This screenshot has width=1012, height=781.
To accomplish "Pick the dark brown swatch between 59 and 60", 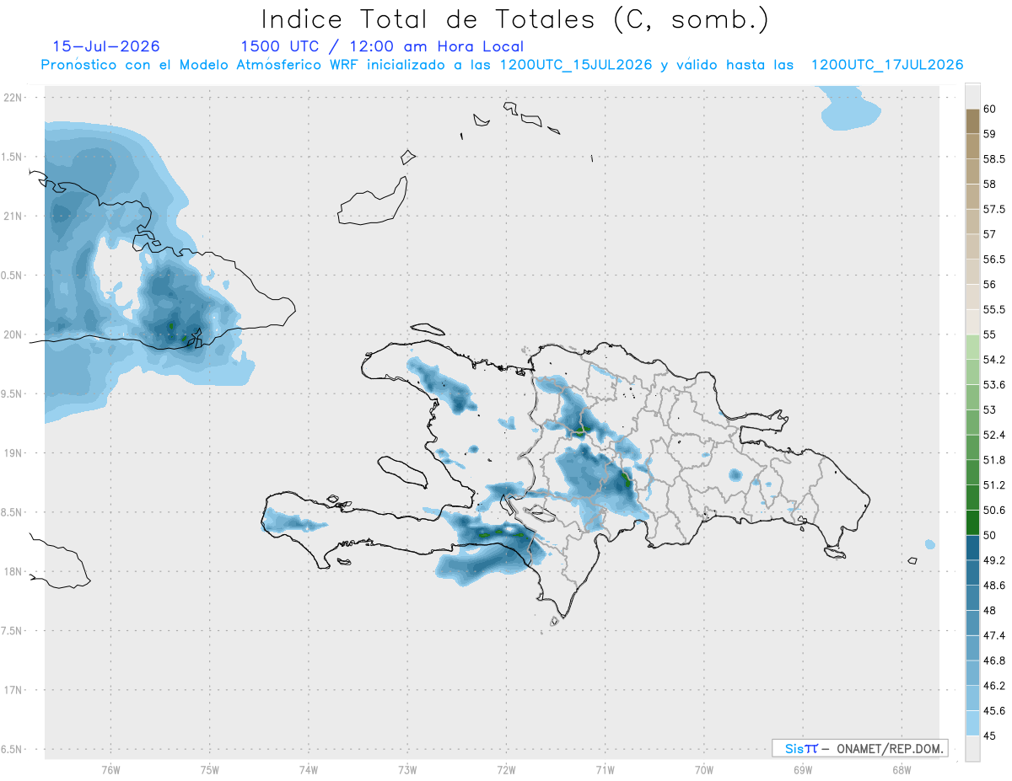I will point(972,121).
